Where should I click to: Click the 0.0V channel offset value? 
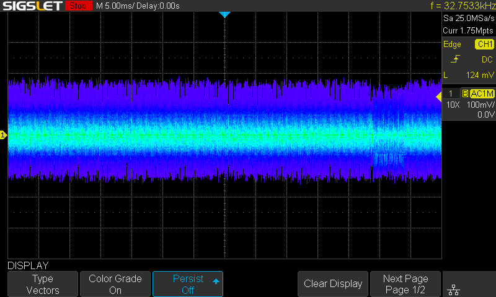click(485, 114)
